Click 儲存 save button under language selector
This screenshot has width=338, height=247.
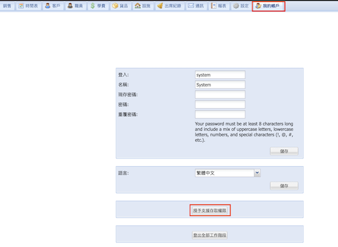(x=284, y=186)
